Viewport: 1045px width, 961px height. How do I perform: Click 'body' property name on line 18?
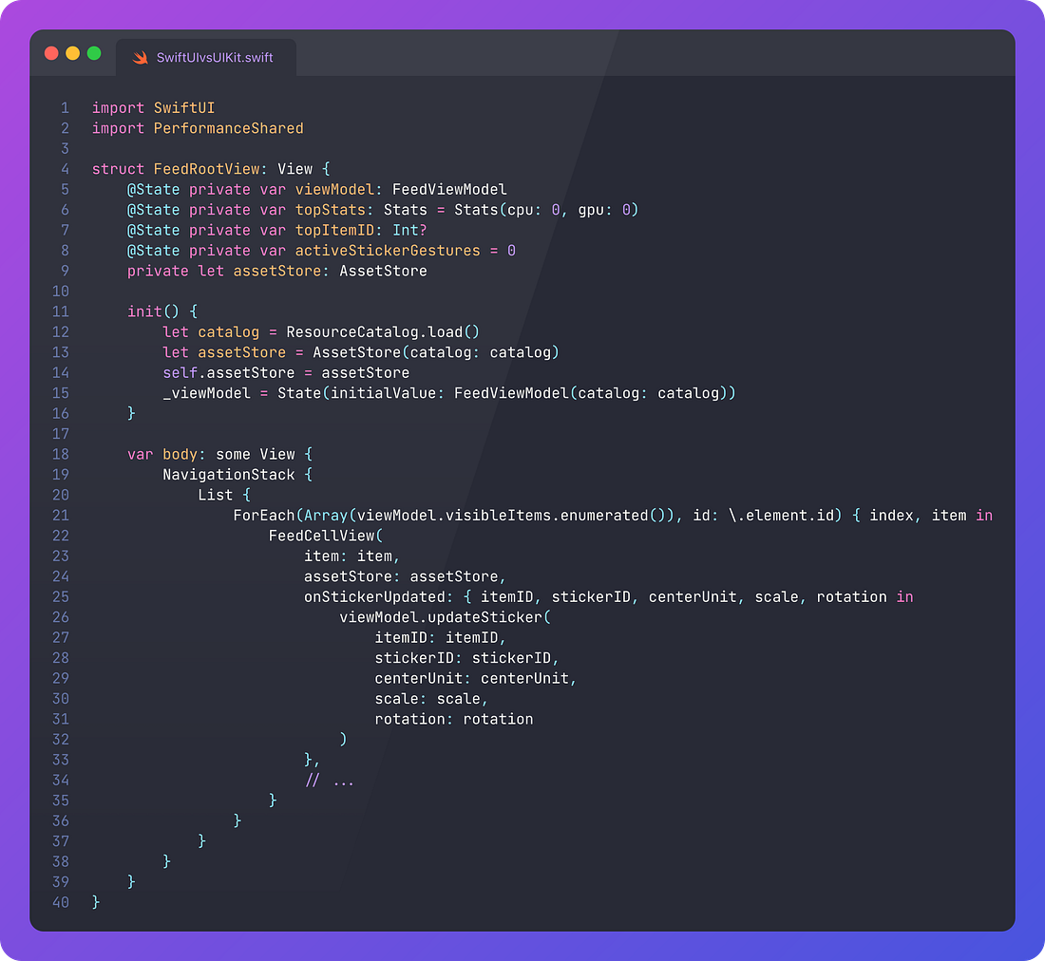[180, 454]
